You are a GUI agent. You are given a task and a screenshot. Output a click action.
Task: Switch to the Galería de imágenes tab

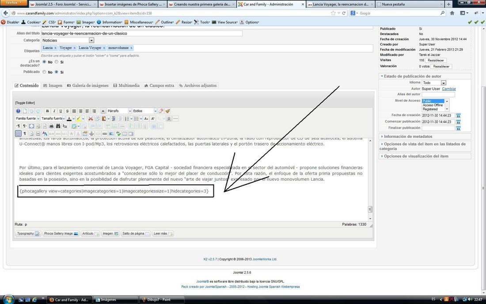point(88,86)
